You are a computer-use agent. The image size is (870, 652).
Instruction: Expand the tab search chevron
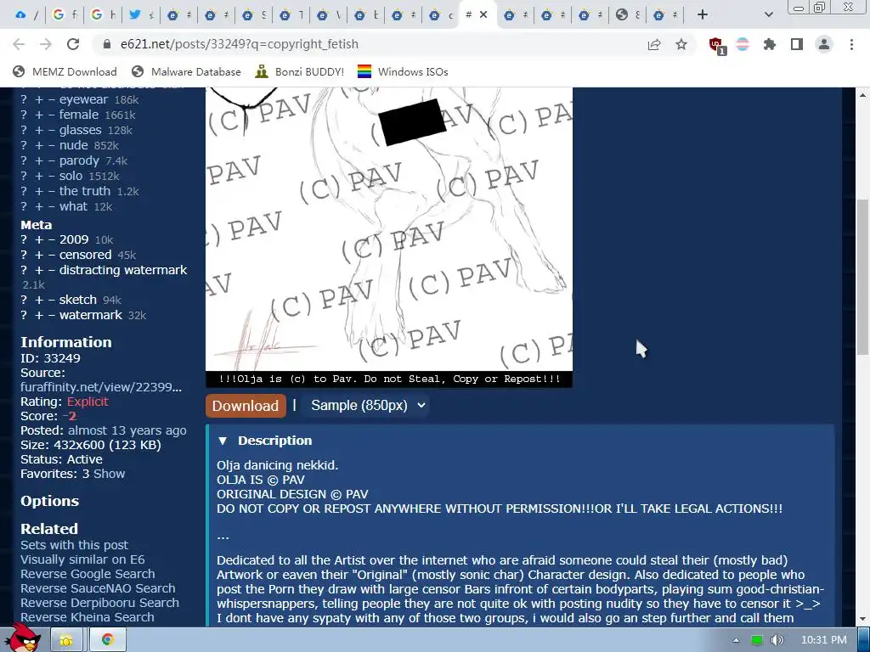tap(768, 15)
